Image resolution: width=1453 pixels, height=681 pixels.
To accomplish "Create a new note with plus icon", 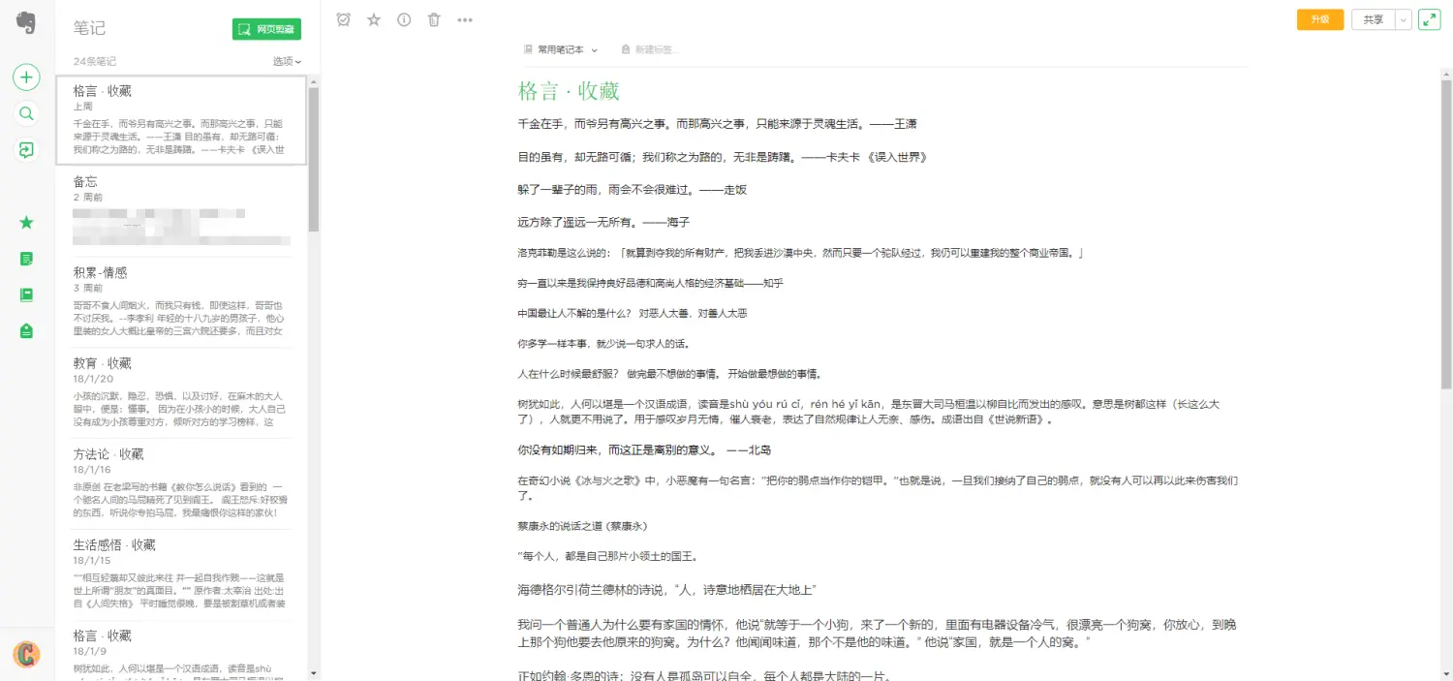I will (x=27, y=77).
